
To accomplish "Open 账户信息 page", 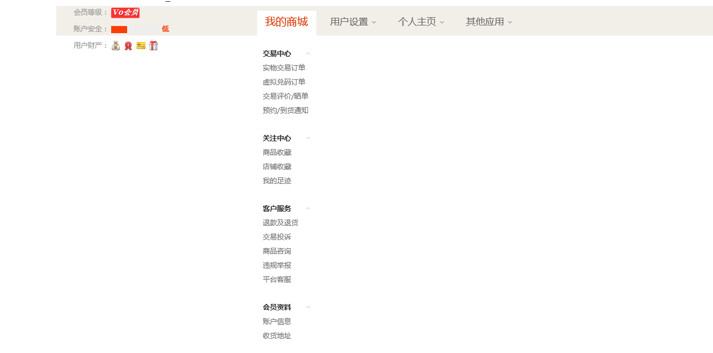I will click(277, 322).
